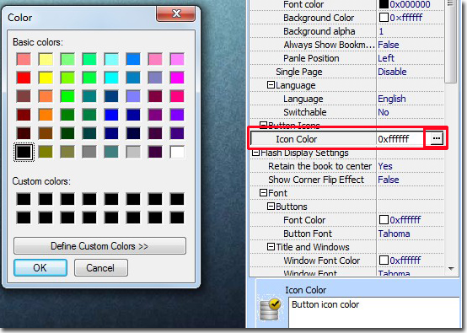
Task: Select the Show Corner Flip Effect row
Action: [x=346, y=180]
